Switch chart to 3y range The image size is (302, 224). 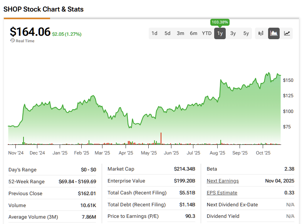coord(233,33)
